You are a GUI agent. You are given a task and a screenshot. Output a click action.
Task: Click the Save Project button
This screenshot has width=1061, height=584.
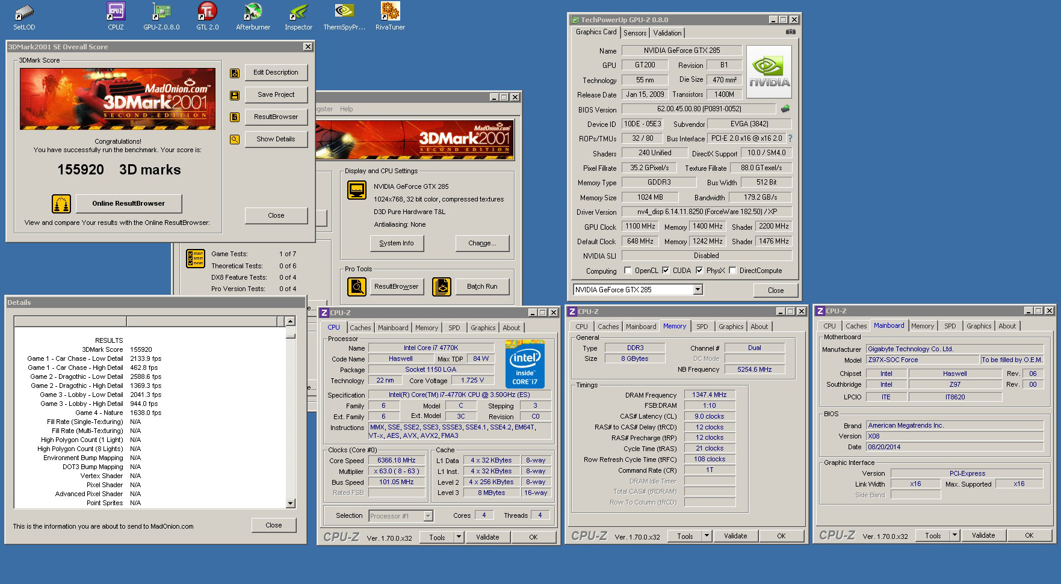point(276,95)
